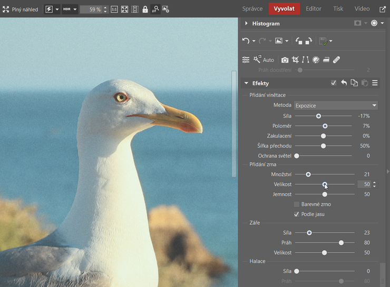
Task: Open the HDR dropdown arrow
Action: pyautogui.click(x=75, y=9)
